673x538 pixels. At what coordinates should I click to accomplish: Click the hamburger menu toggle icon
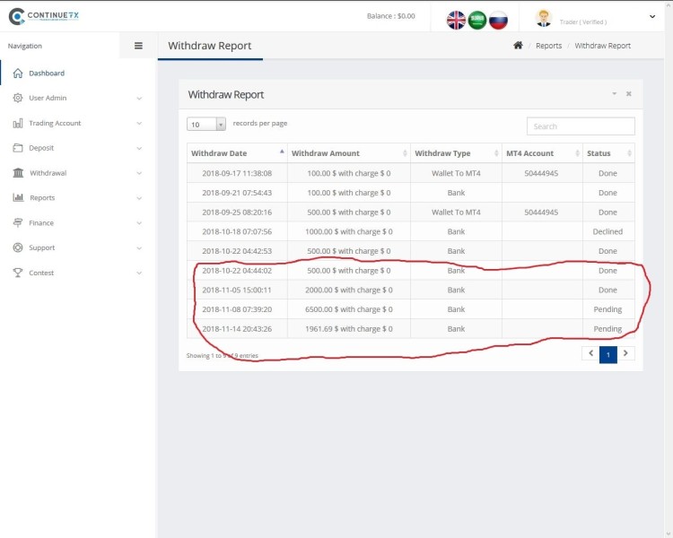point(138,46)
